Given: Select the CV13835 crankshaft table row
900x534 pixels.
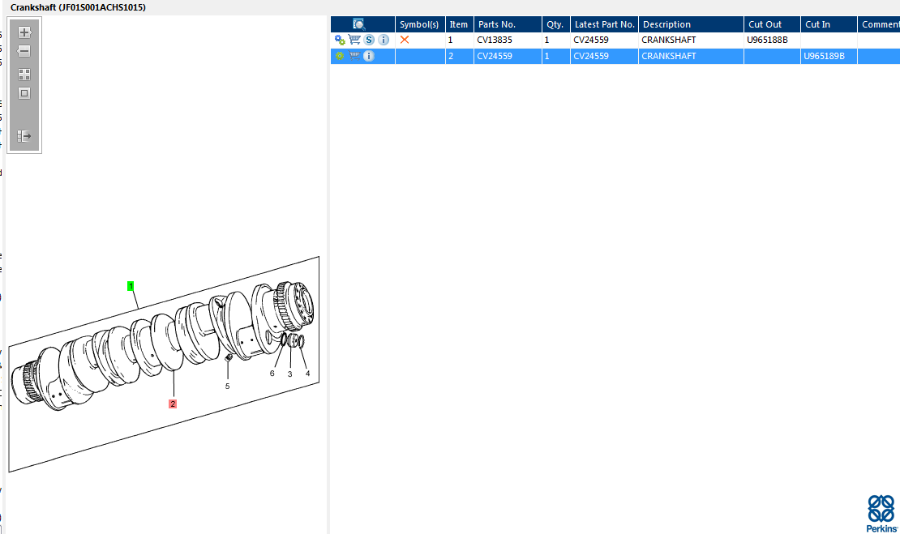Looking at the screenshot, I should coord(615,40).
